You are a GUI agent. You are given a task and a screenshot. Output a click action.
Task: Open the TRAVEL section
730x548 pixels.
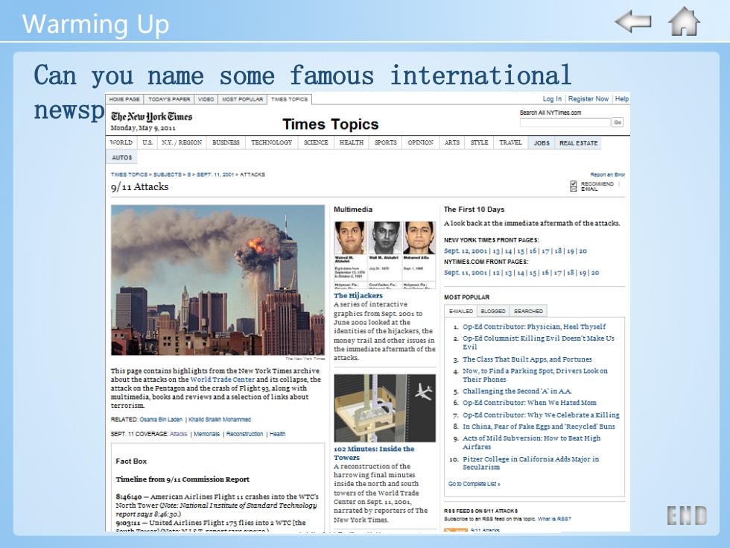point(511,142)
